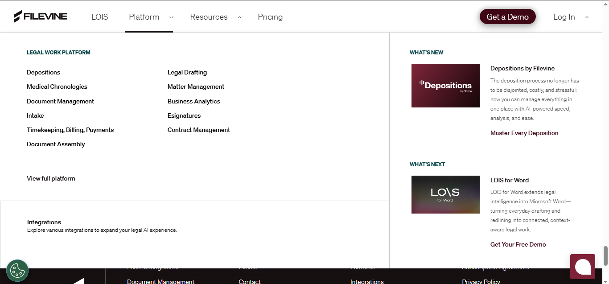Open the chat widget bubble
609x284 pixels.
583,266
